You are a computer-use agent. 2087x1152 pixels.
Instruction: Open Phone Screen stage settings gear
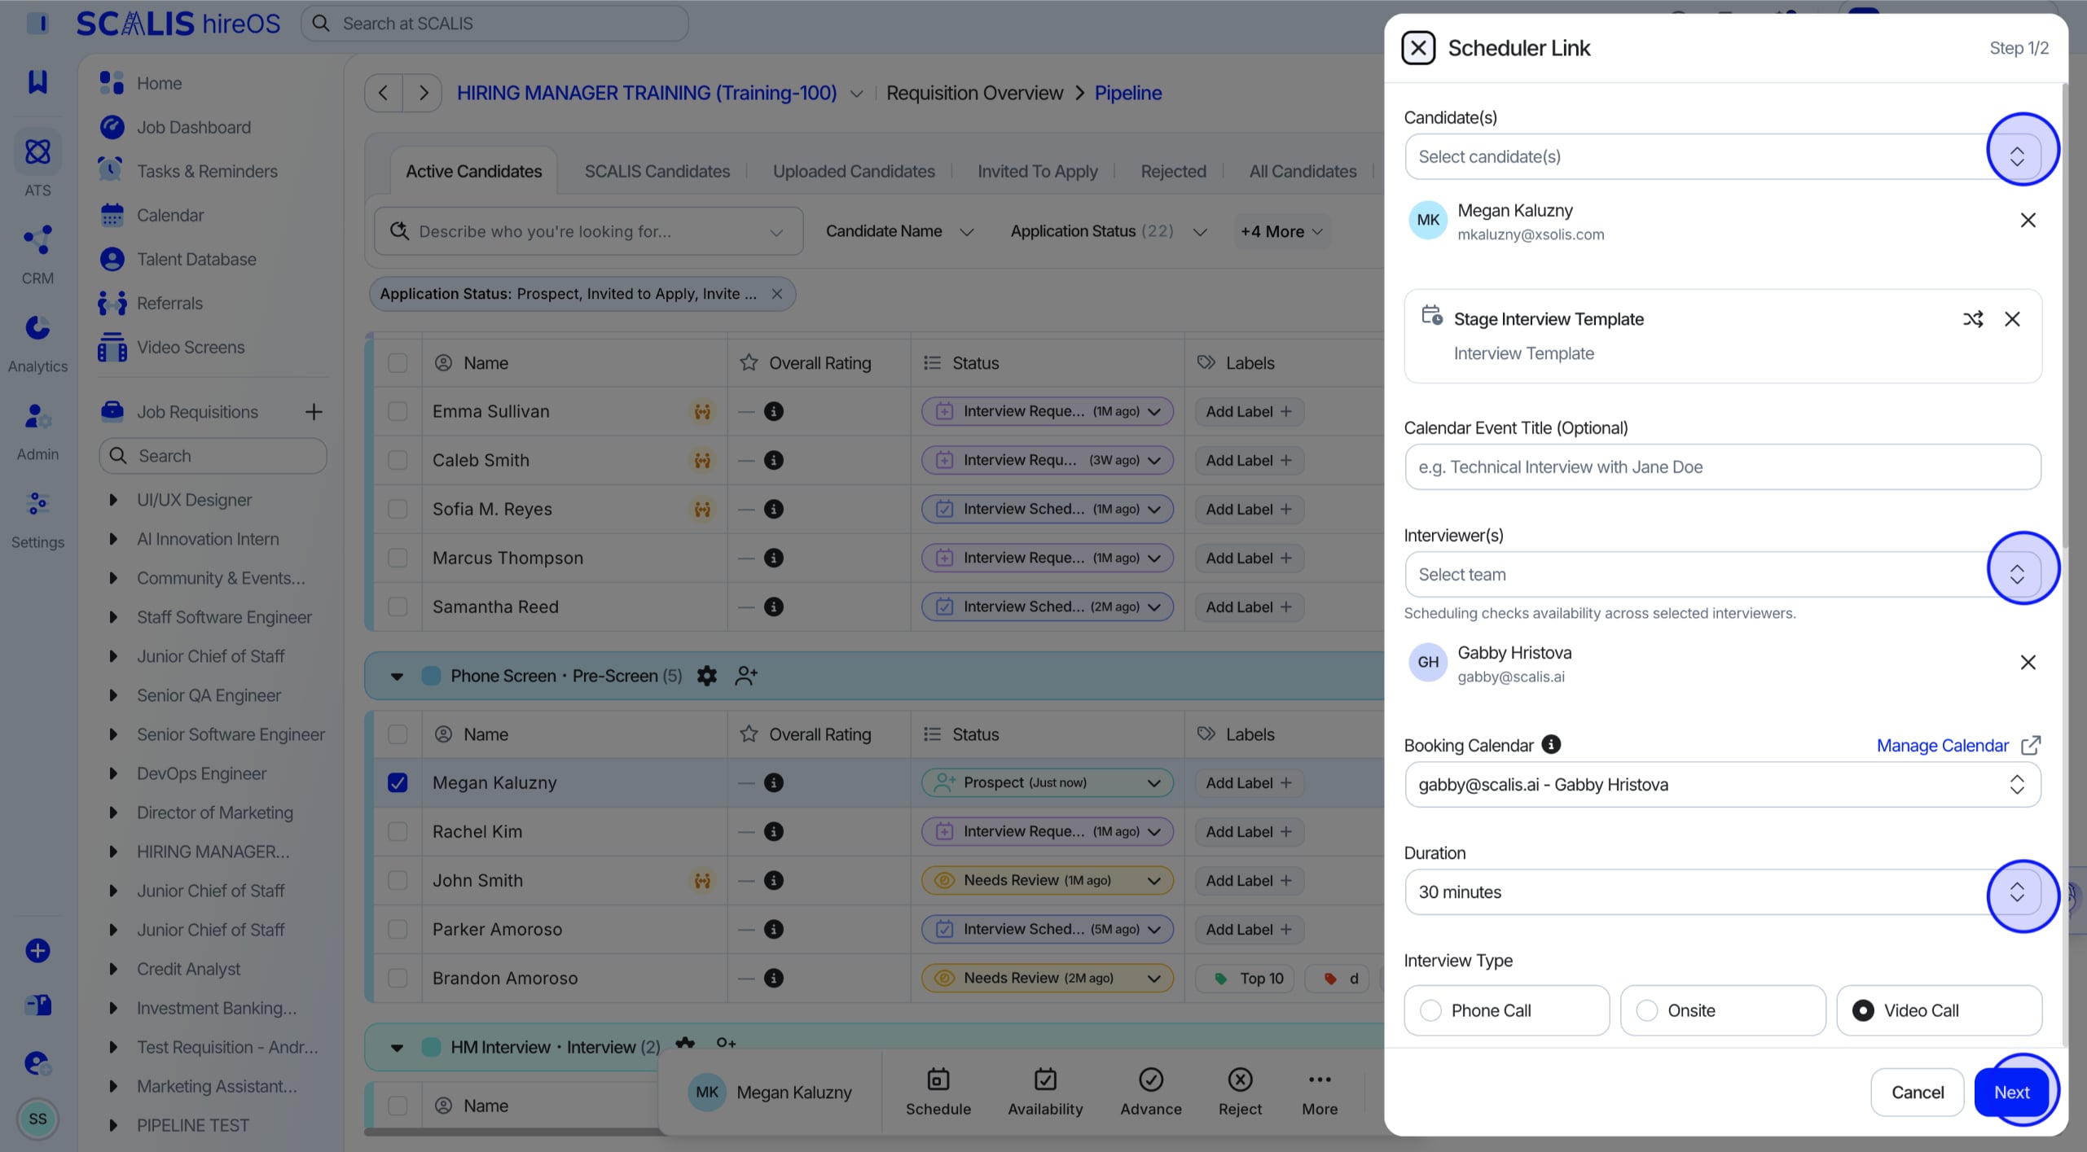(706, 676)
